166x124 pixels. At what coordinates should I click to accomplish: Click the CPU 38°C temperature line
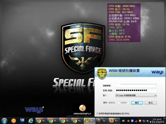tap(115, 28)
